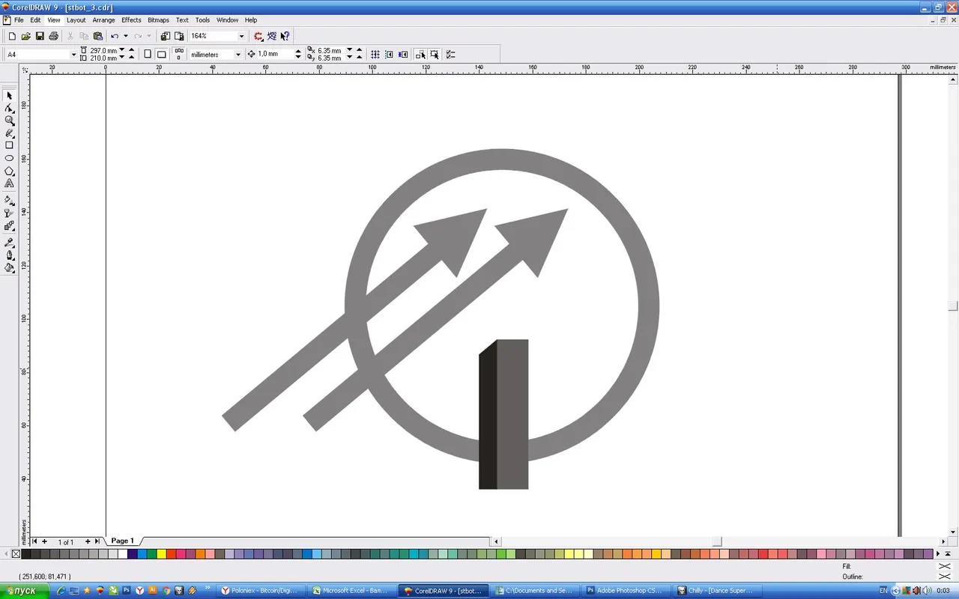
Task: Go to the last page button
Action: click(97, 541)
